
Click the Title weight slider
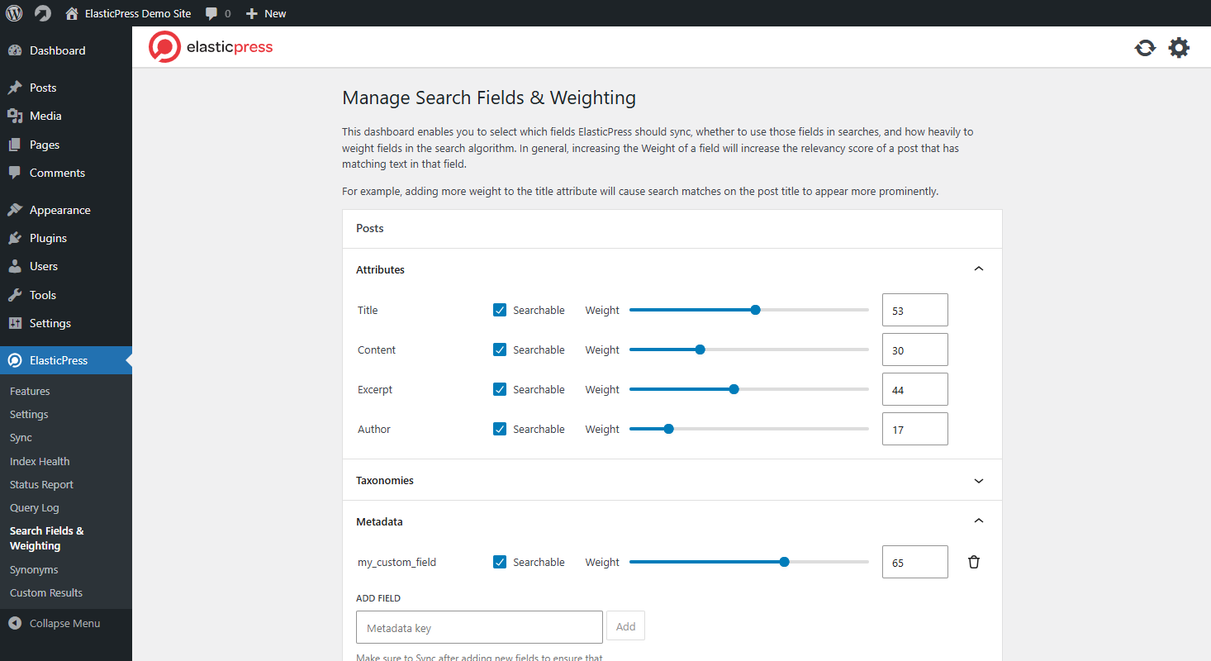pos(749,310)
